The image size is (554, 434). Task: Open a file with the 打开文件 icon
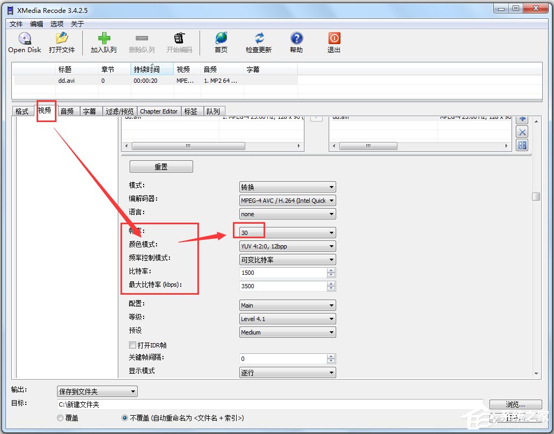(61, 43)
